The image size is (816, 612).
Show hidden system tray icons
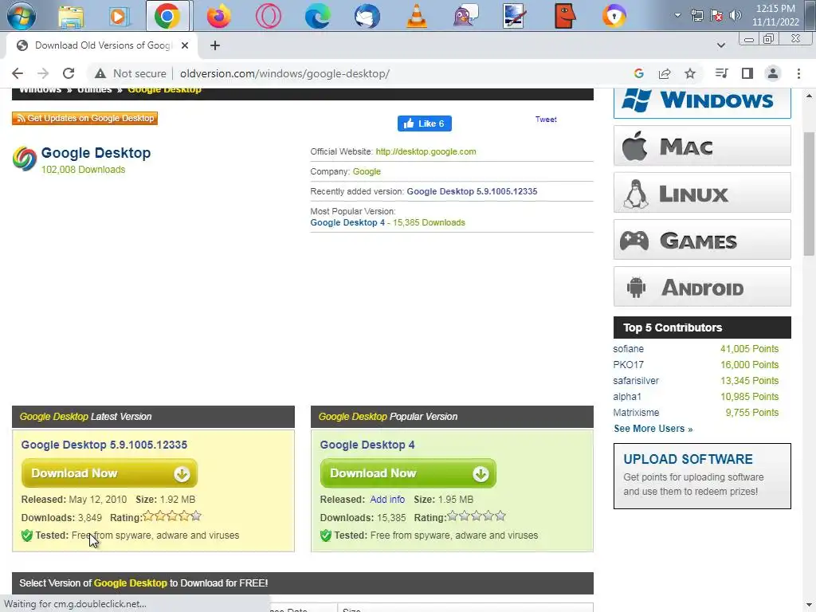677,15
